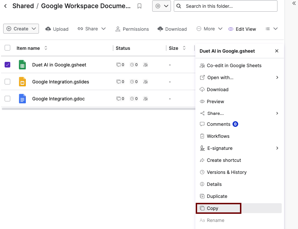The height and width of the screenshot is (229, 298).
Task: Focus the 'Search in this folder' field
Action: pos(225,6)
